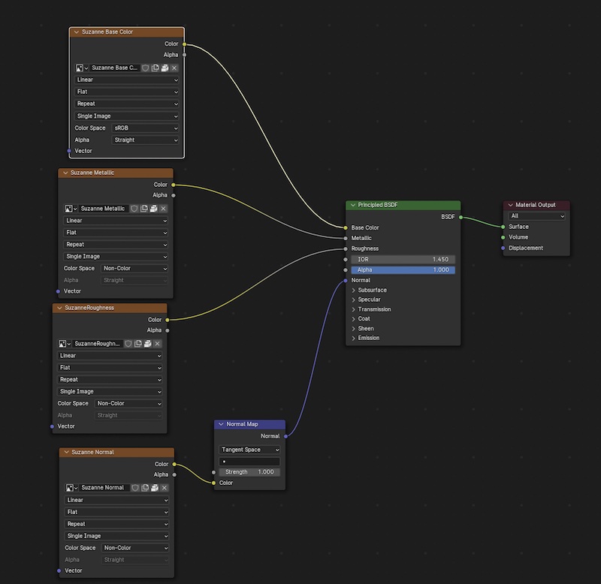Click open image icon in Suzanne Base Color node
The width and height of the screenshot is (601, 584).
pos(165,68)
